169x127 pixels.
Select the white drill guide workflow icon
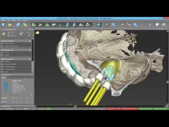pos(81,25)
